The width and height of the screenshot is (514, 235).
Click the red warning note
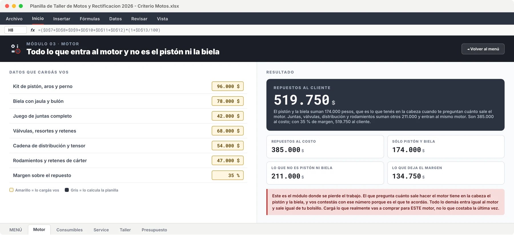tap(385, 202)
